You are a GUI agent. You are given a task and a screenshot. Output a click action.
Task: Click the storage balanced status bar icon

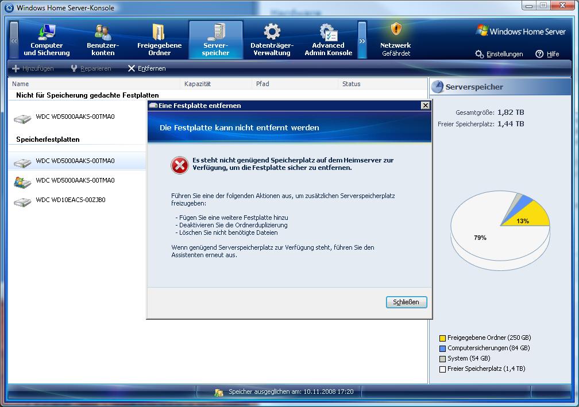(x=219, y=392)
